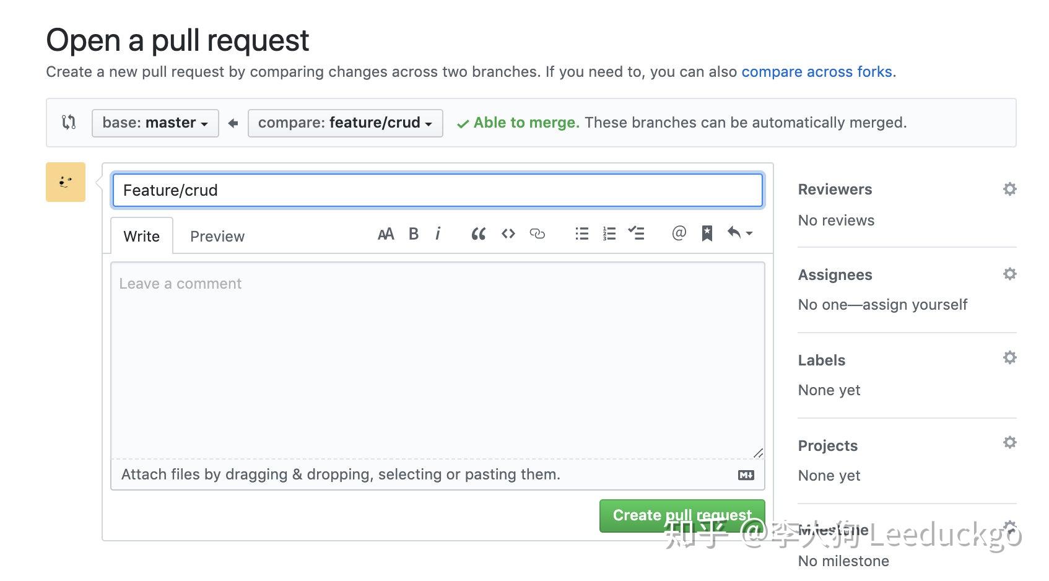Viewport: 1049px width, 581px height.
Task: Follow the compare across forks link
Action: point(817,72)
